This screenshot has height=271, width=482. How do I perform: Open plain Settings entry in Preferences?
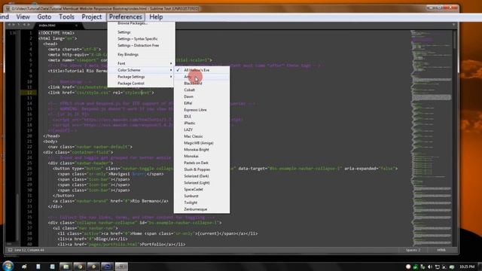[142, 32]
